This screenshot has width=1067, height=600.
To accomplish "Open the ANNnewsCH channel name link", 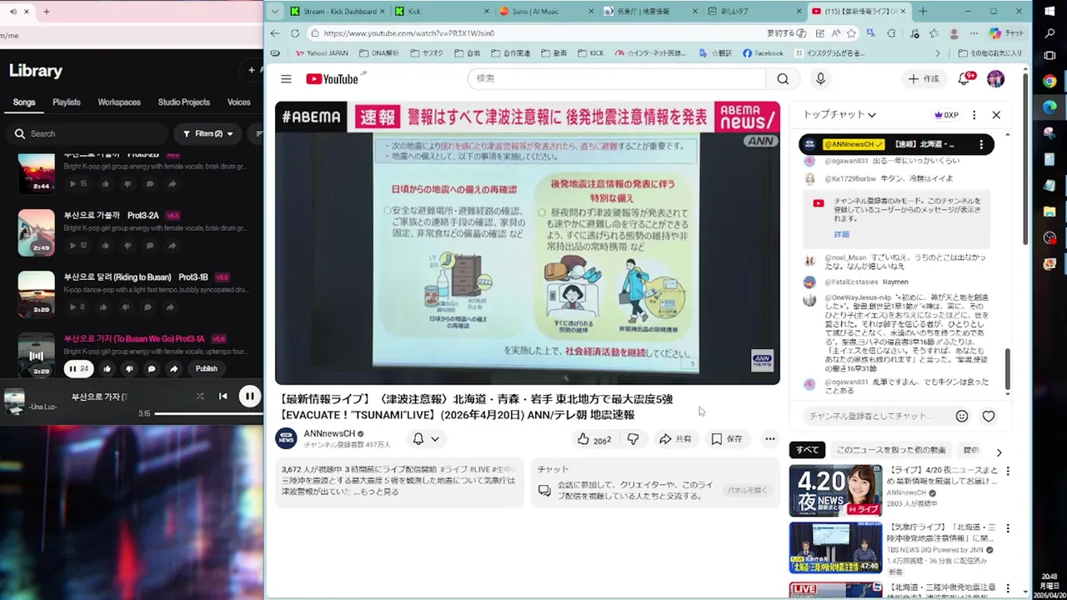I will pyautogui.click(x=329, y=433).
